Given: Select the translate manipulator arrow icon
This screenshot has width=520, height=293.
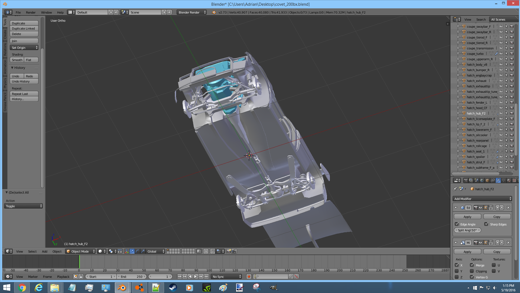Looking at the screenshot, I should pyautogui.click(x=132, y=251).
